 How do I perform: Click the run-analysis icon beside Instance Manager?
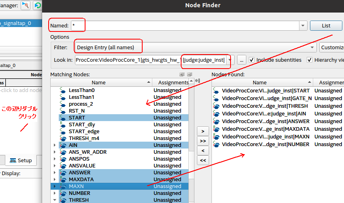click(x=26, y=5)
